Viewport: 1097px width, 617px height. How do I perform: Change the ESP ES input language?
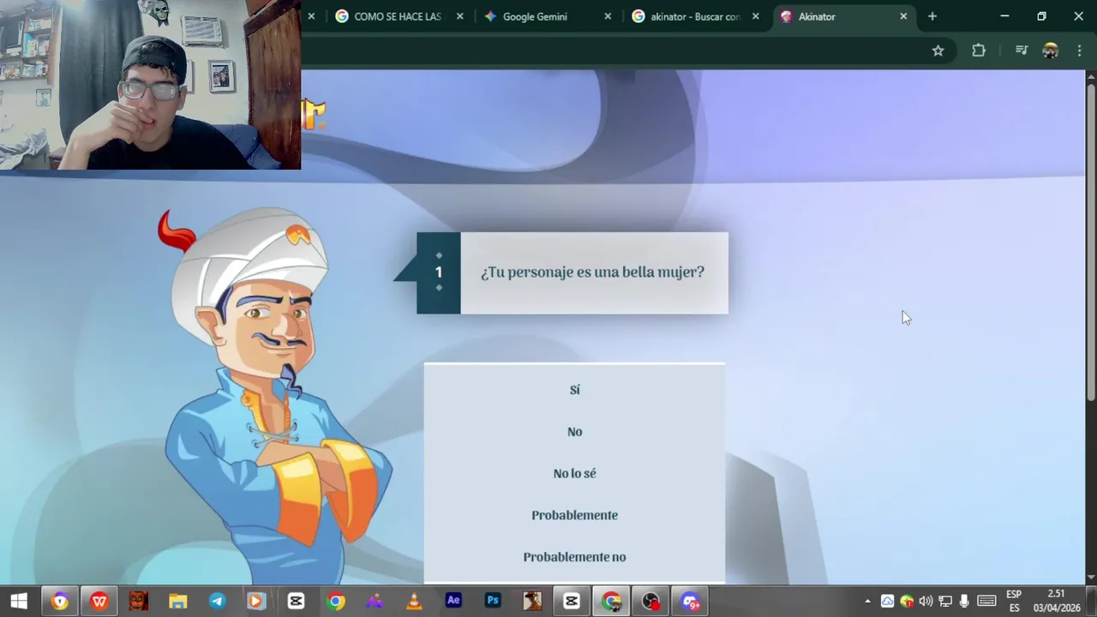pos(1014,602)
